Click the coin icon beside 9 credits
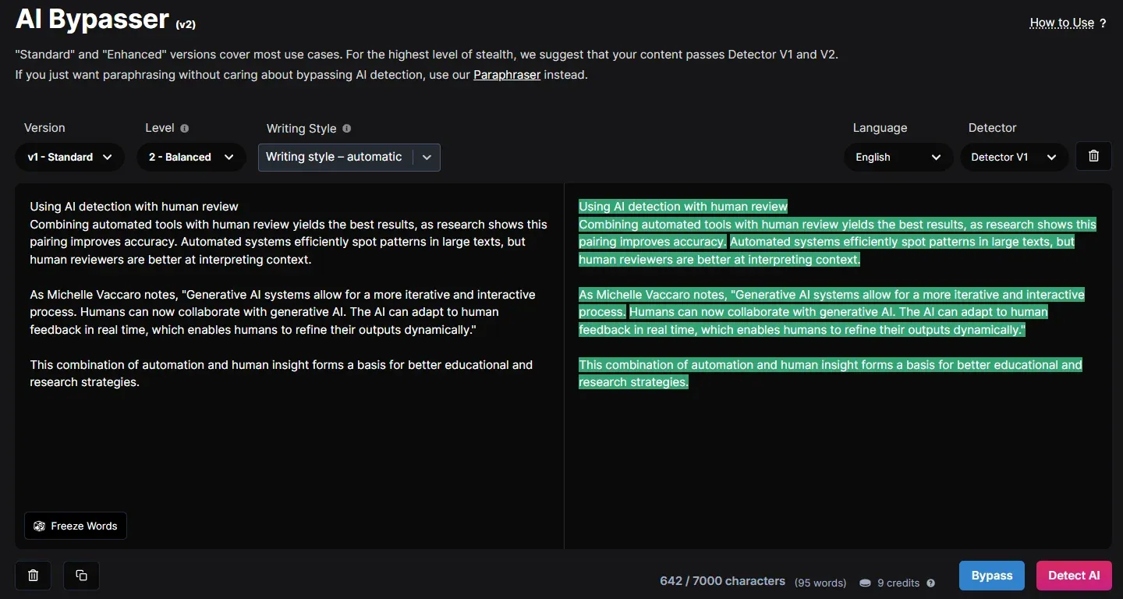This screenshot has width=1123, height=599. click(865, 583)
